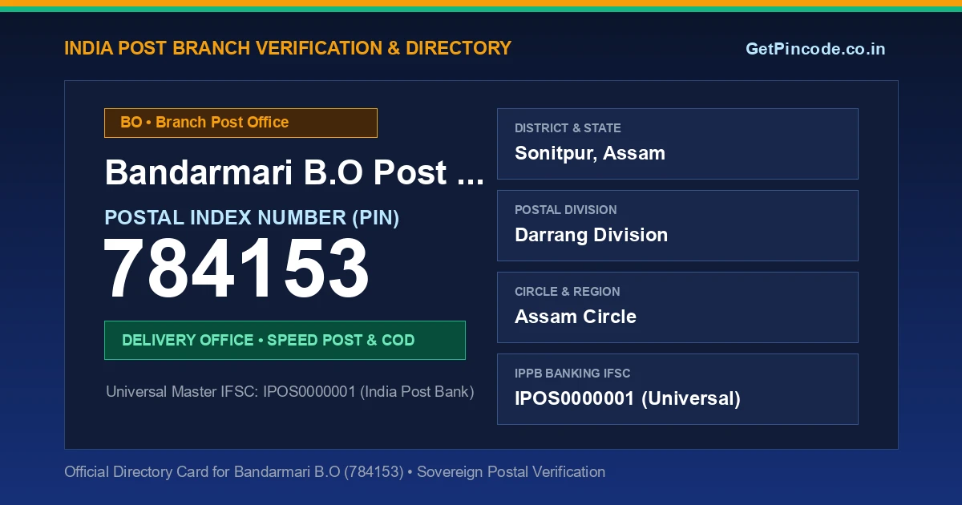Image resolution: width=962 pixels, height=505 pixels.
Task: Click the Official Directory Card footer text
Action: [x=334, y=472]
